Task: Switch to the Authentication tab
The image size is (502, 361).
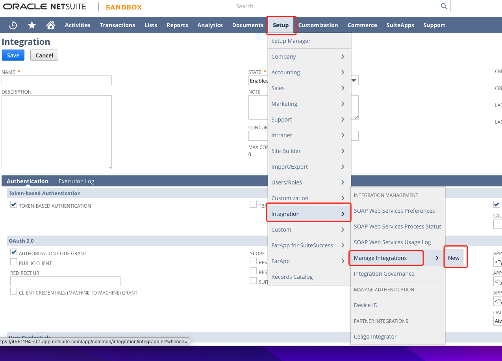Action: pyautogui.click(x=28, y=181)
